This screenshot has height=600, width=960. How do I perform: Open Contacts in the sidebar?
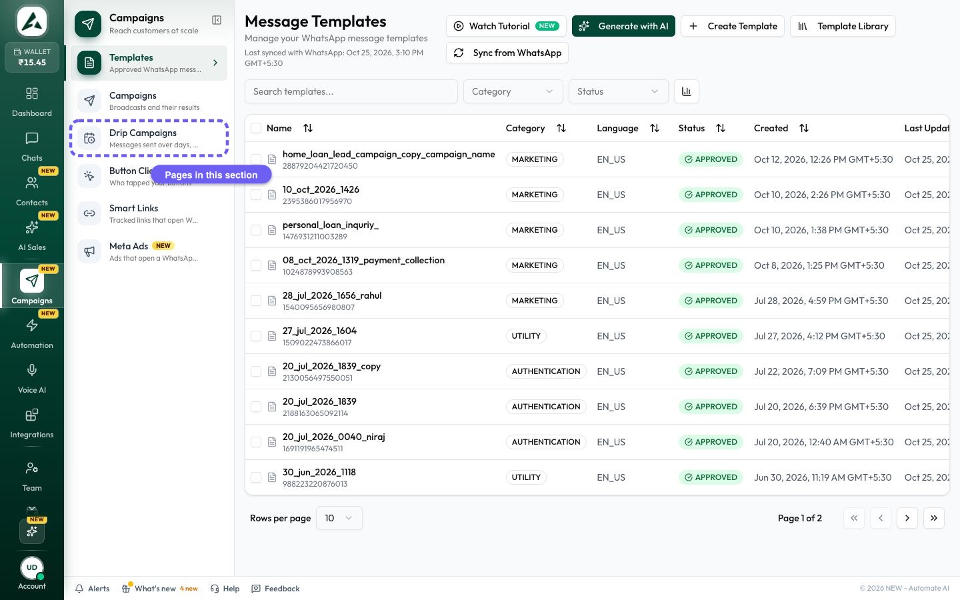pyautogui.click(x=32, y=191)
